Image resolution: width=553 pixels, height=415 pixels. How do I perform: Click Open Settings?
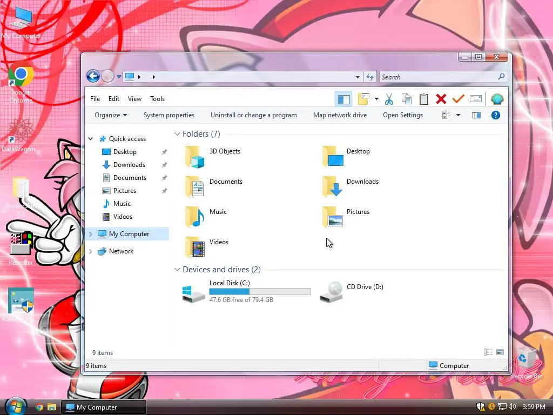[x=403, y=115]
